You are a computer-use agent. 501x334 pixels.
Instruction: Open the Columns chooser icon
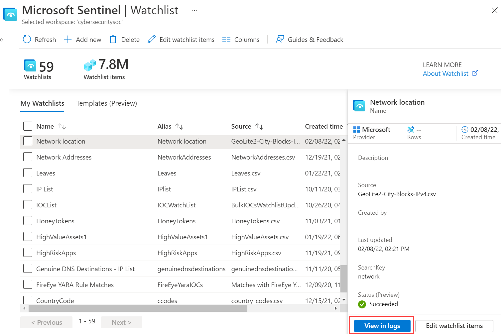(x=226, y=40)
